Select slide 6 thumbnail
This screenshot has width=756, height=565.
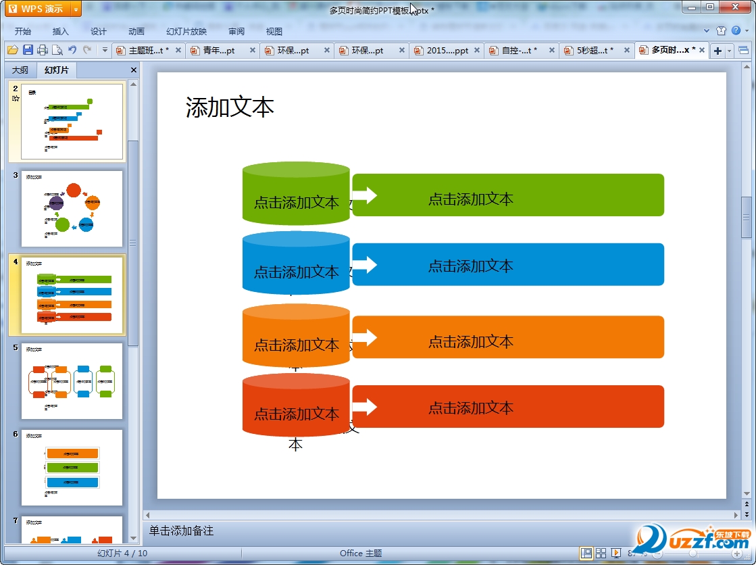coord(72,468)
